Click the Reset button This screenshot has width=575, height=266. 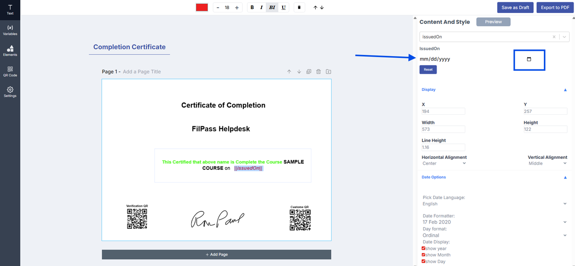428,69
